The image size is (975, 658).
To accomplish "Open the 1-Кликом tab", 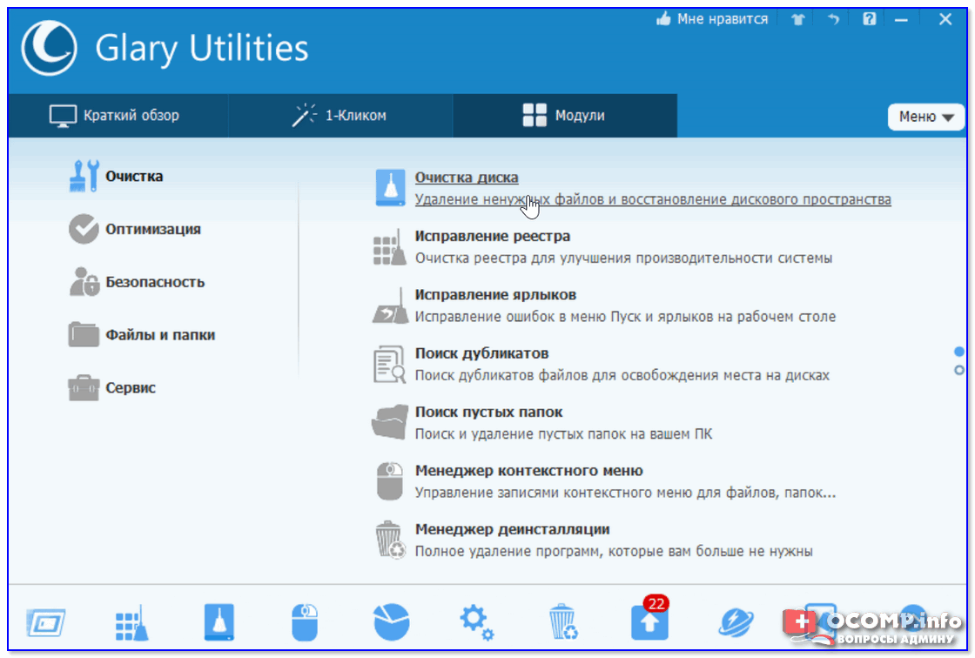I will tap(340, 115).
